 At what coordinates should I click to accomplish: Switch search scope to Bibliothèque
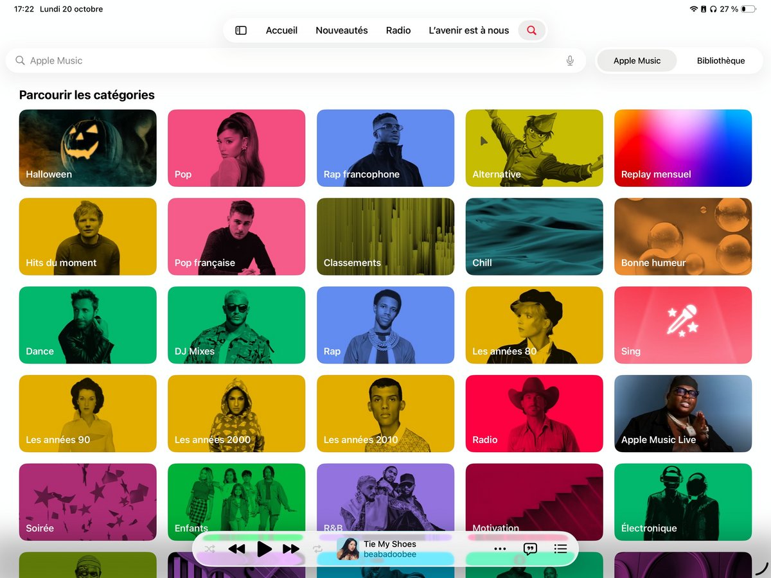[x=721, y=60]
